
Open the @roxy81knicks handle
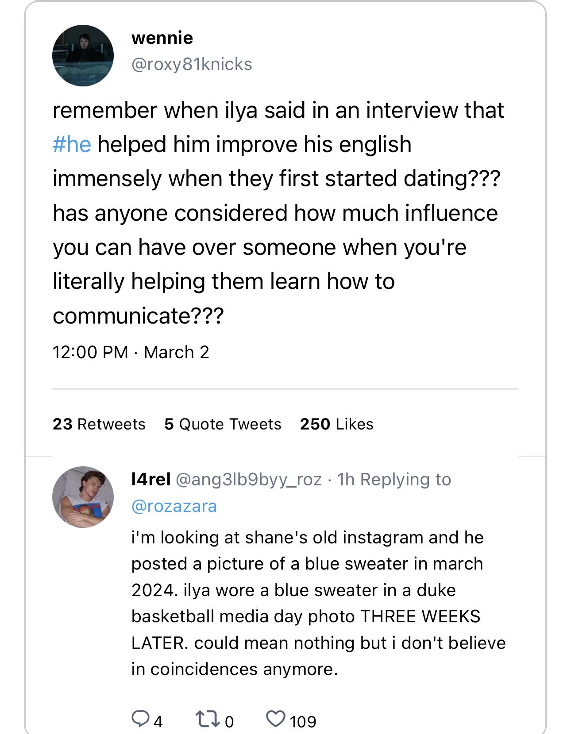click(192, 64)
